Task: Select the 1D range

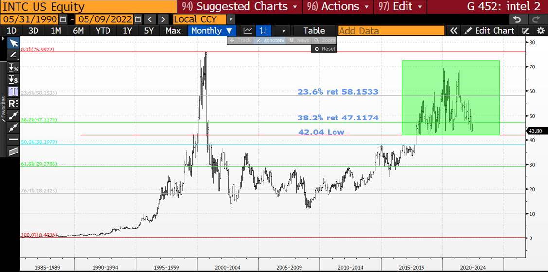Action: point(12,31)
